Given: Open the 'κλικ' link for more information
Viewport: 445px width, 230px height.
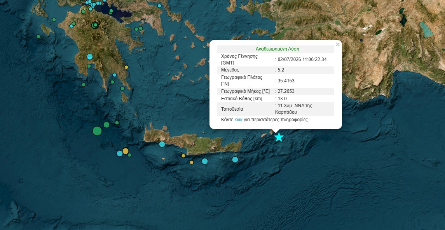Looking at the screenshot, I should (238, 120).
